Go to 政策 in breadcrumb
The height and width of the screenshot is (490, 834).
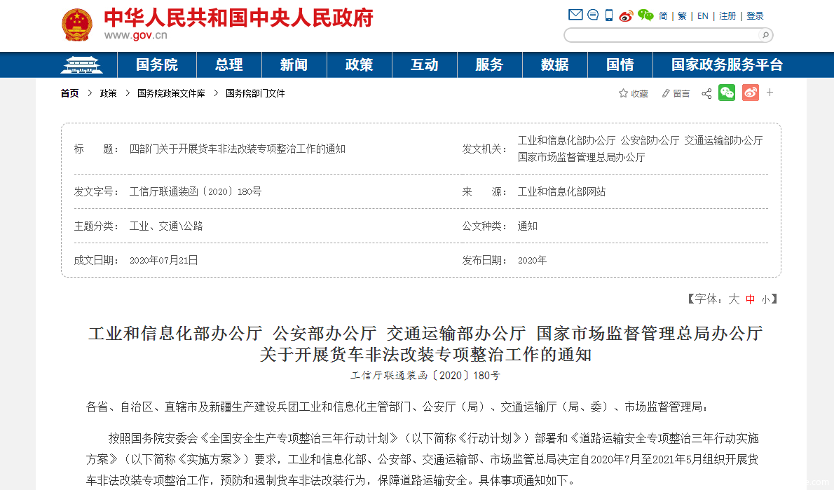[x=108, y=94]
